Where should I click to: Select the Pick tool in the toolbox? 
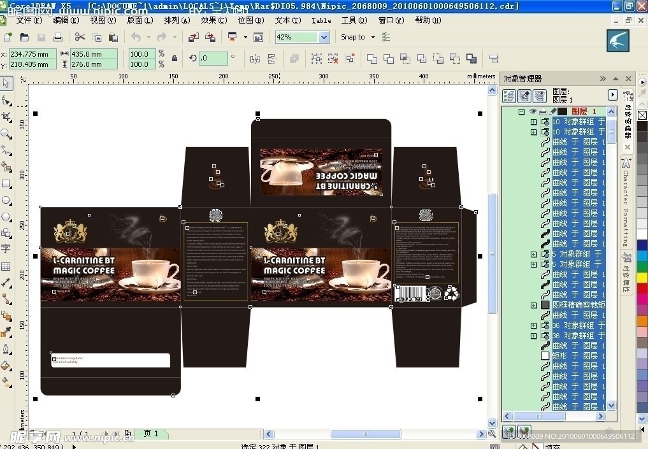click(x=6, y=83)
